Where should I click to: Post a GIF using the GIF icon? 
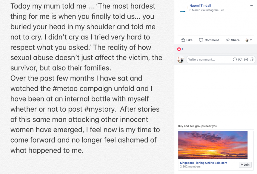tap(246, 60)
